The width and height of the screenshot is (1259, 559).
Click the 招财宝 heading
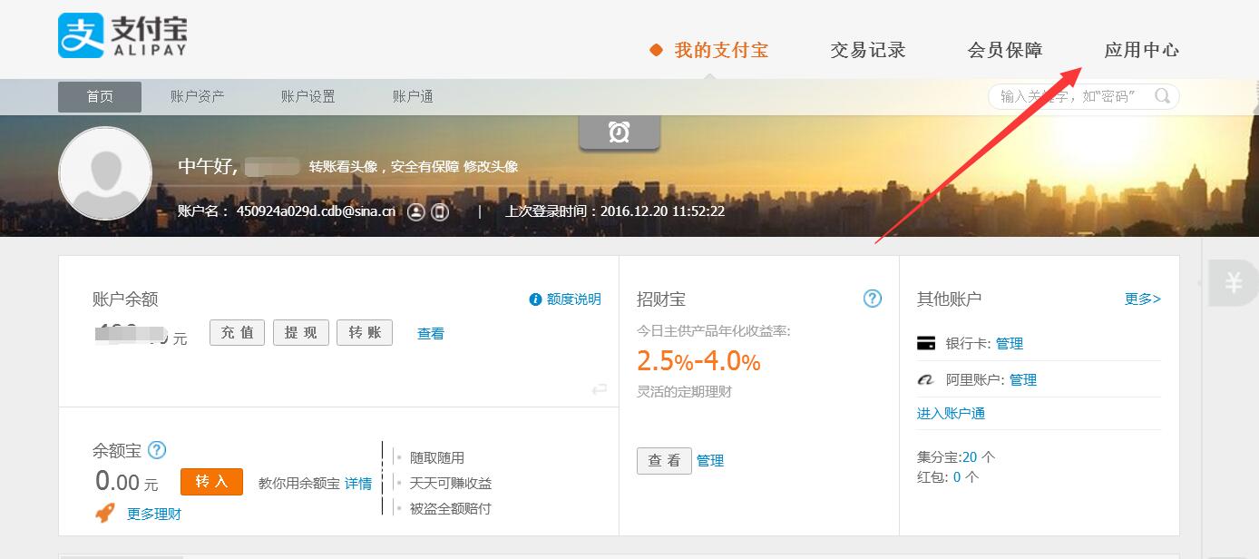click(661, 299)
